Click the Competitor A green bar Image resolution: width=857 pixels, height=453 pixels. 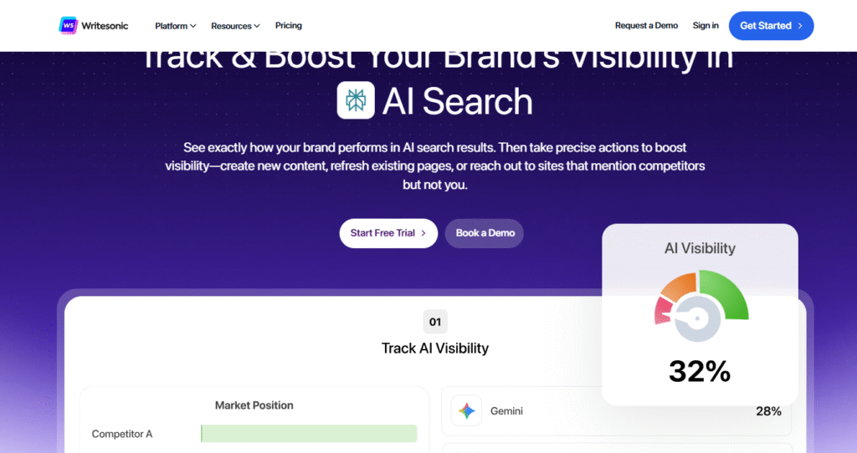pos(309,434)
